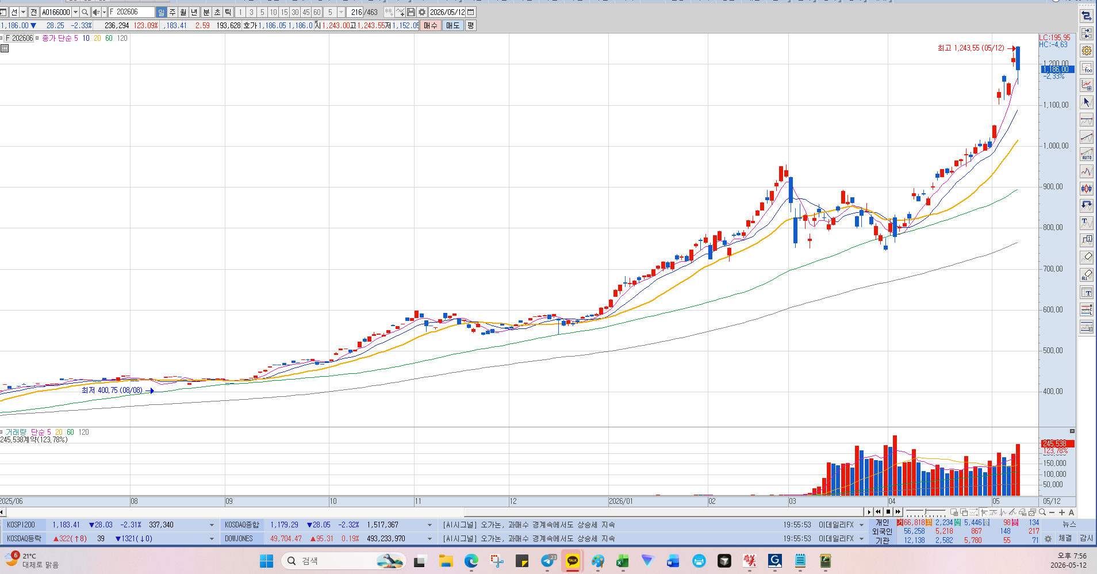
Task: Click the date field showing 2026/05/12
Action: coord(447,12)
